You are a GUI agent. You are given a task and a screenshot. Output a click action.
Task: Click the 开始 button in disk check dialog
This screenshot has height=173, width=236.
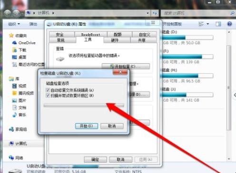pyautogui.click(x=87, y=126)
